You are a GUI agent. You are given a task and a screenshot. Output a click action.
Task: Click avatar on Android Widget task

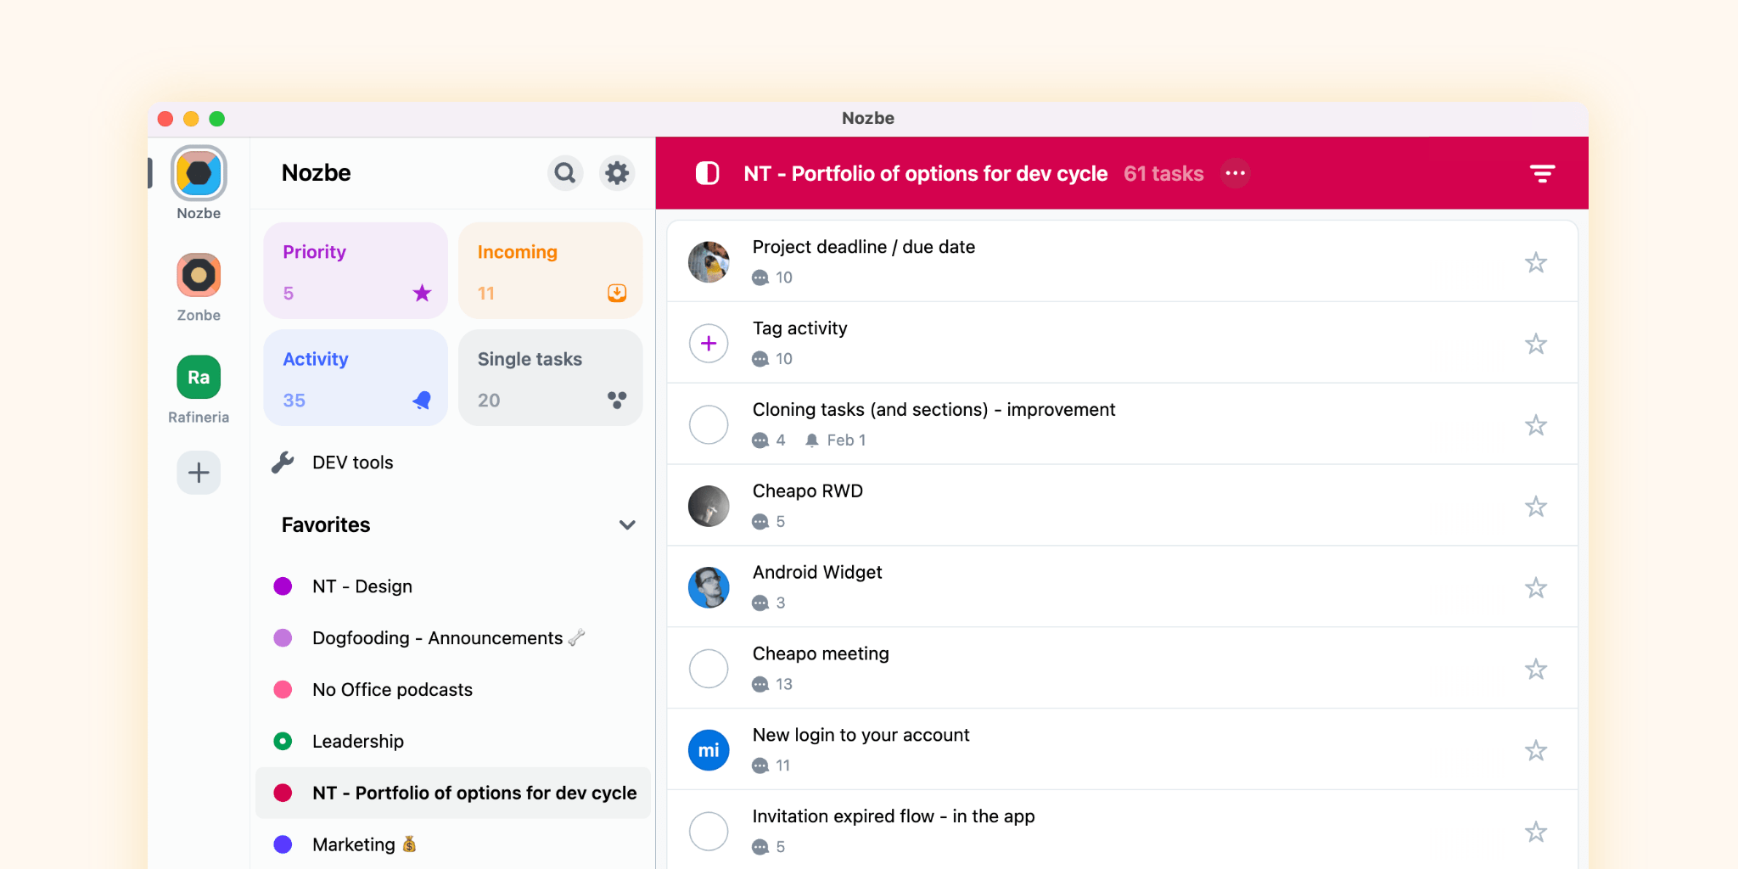pyautogui.click(x=709, y=588)
